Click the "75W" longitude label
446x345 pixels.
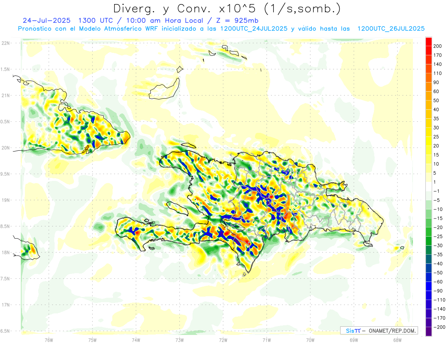point(93,340)
